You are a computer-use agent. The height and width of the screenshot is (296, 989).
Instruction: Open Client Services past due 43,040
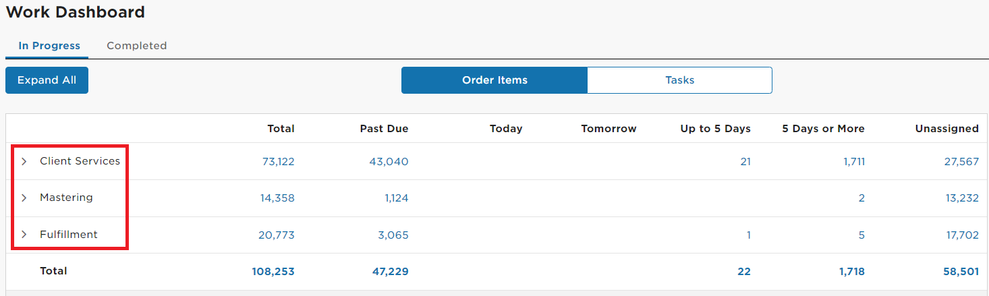[389, 162]
